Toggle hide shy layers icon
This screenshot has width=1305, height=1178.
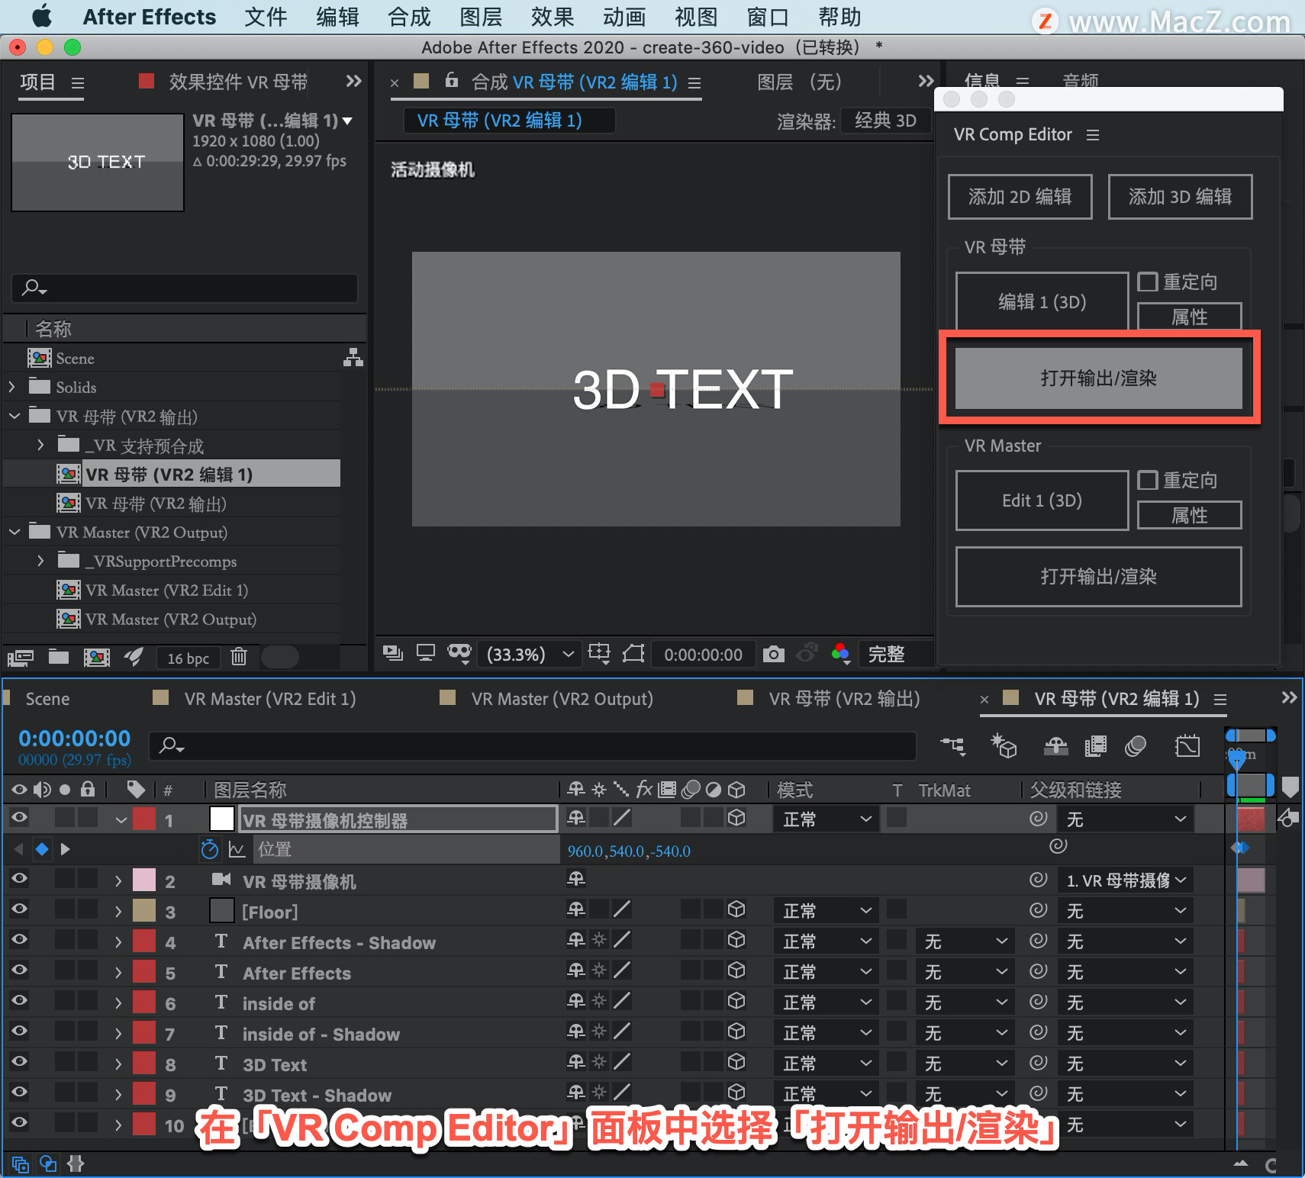pyautogui.click(x=1055, y=745)
